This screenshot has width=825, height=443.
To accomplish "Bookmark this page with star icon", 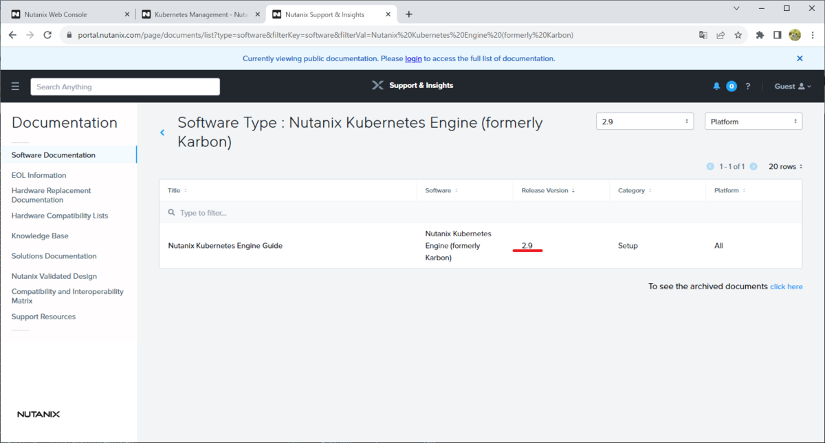I will click(x=738, y=35).
